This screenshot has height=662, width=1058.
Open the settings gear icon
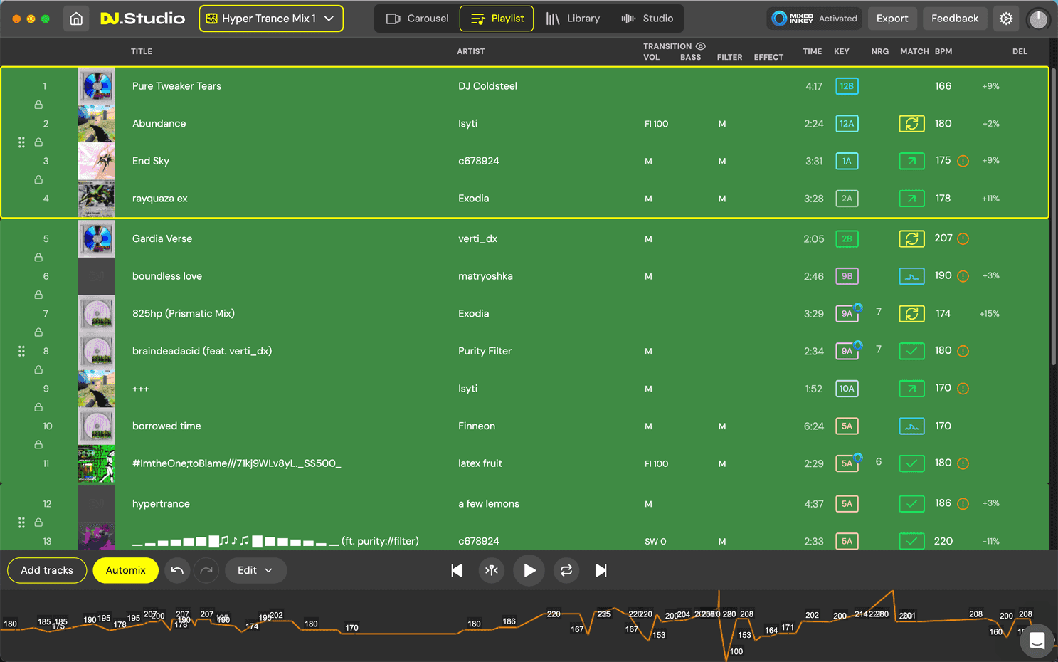point(1005,19)
